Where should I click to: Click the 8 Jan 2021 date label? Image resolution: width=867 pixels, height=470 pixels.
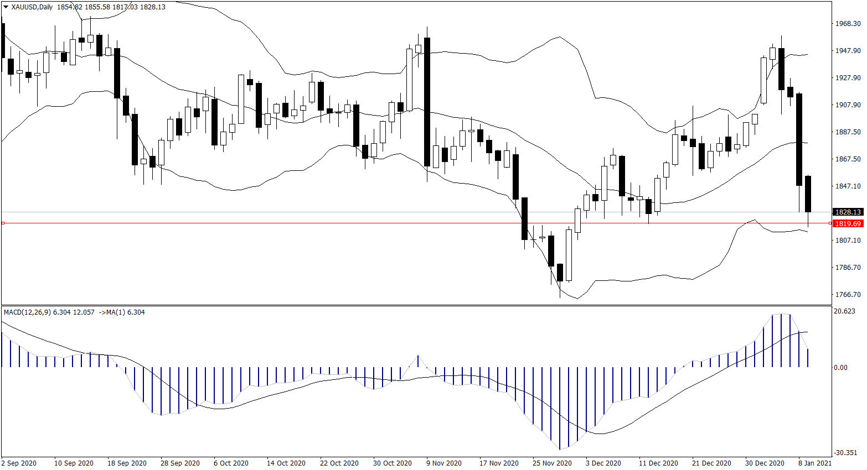814,463
